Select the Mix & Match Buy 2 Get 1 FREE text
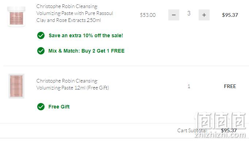The image size is (249, 141). (x=87, y=51)
